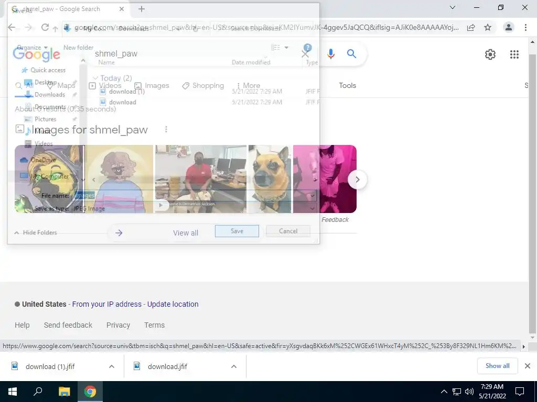Screen dimensions: 537x402
Task: Open the More search filters menu
Action: pyautogui.click(x=248, y=85)
